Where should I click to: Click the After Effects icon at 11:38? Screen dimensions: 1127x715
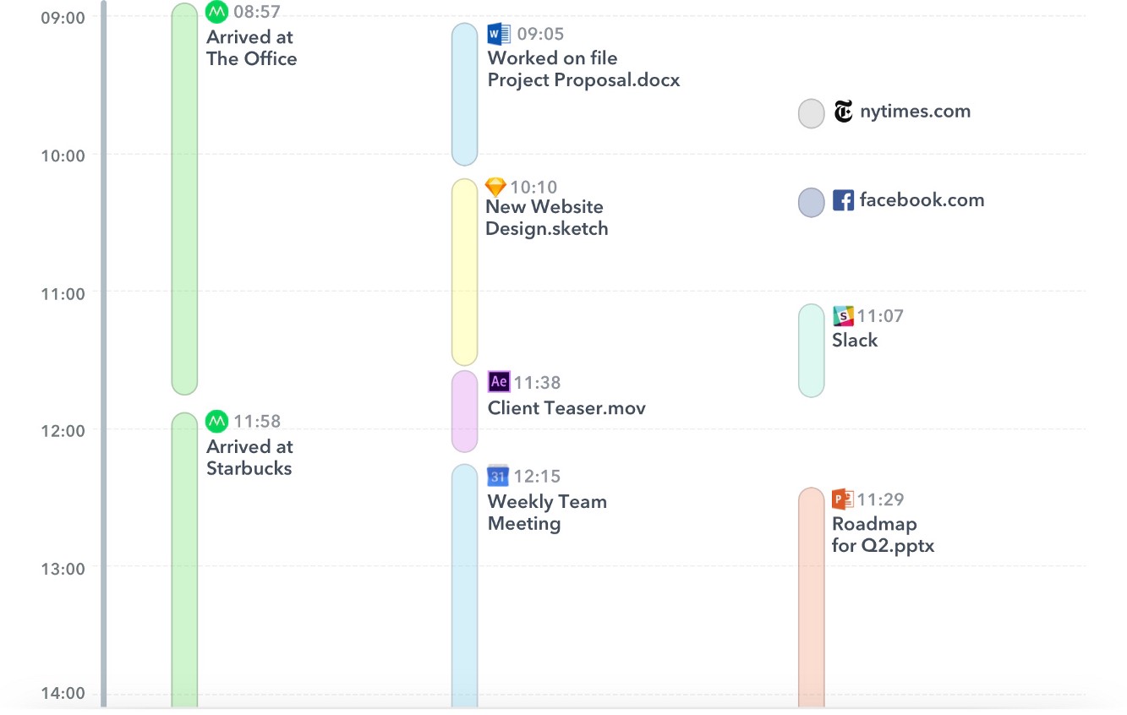click(x=499, y=382)
